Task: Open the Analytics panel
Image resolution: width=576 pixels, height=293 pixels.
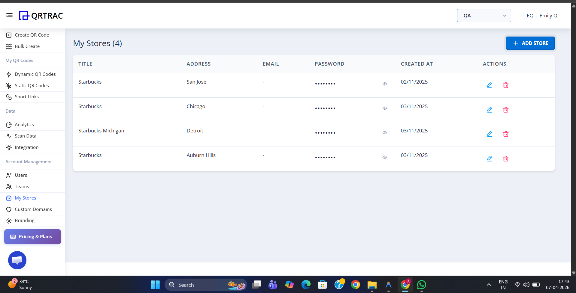Action: tap(24, 124)
